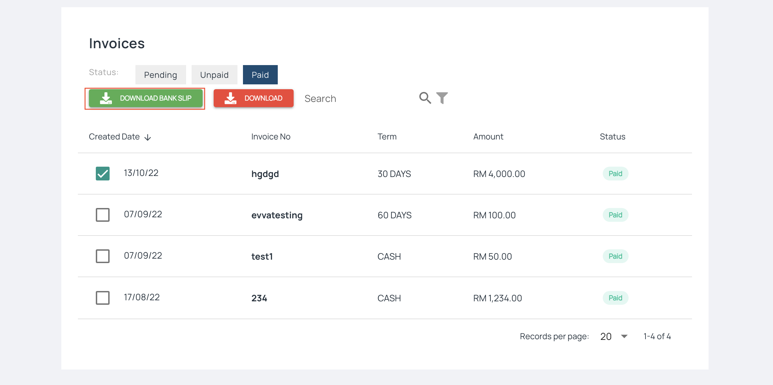Select the Paid status tab

coord(260,75)
